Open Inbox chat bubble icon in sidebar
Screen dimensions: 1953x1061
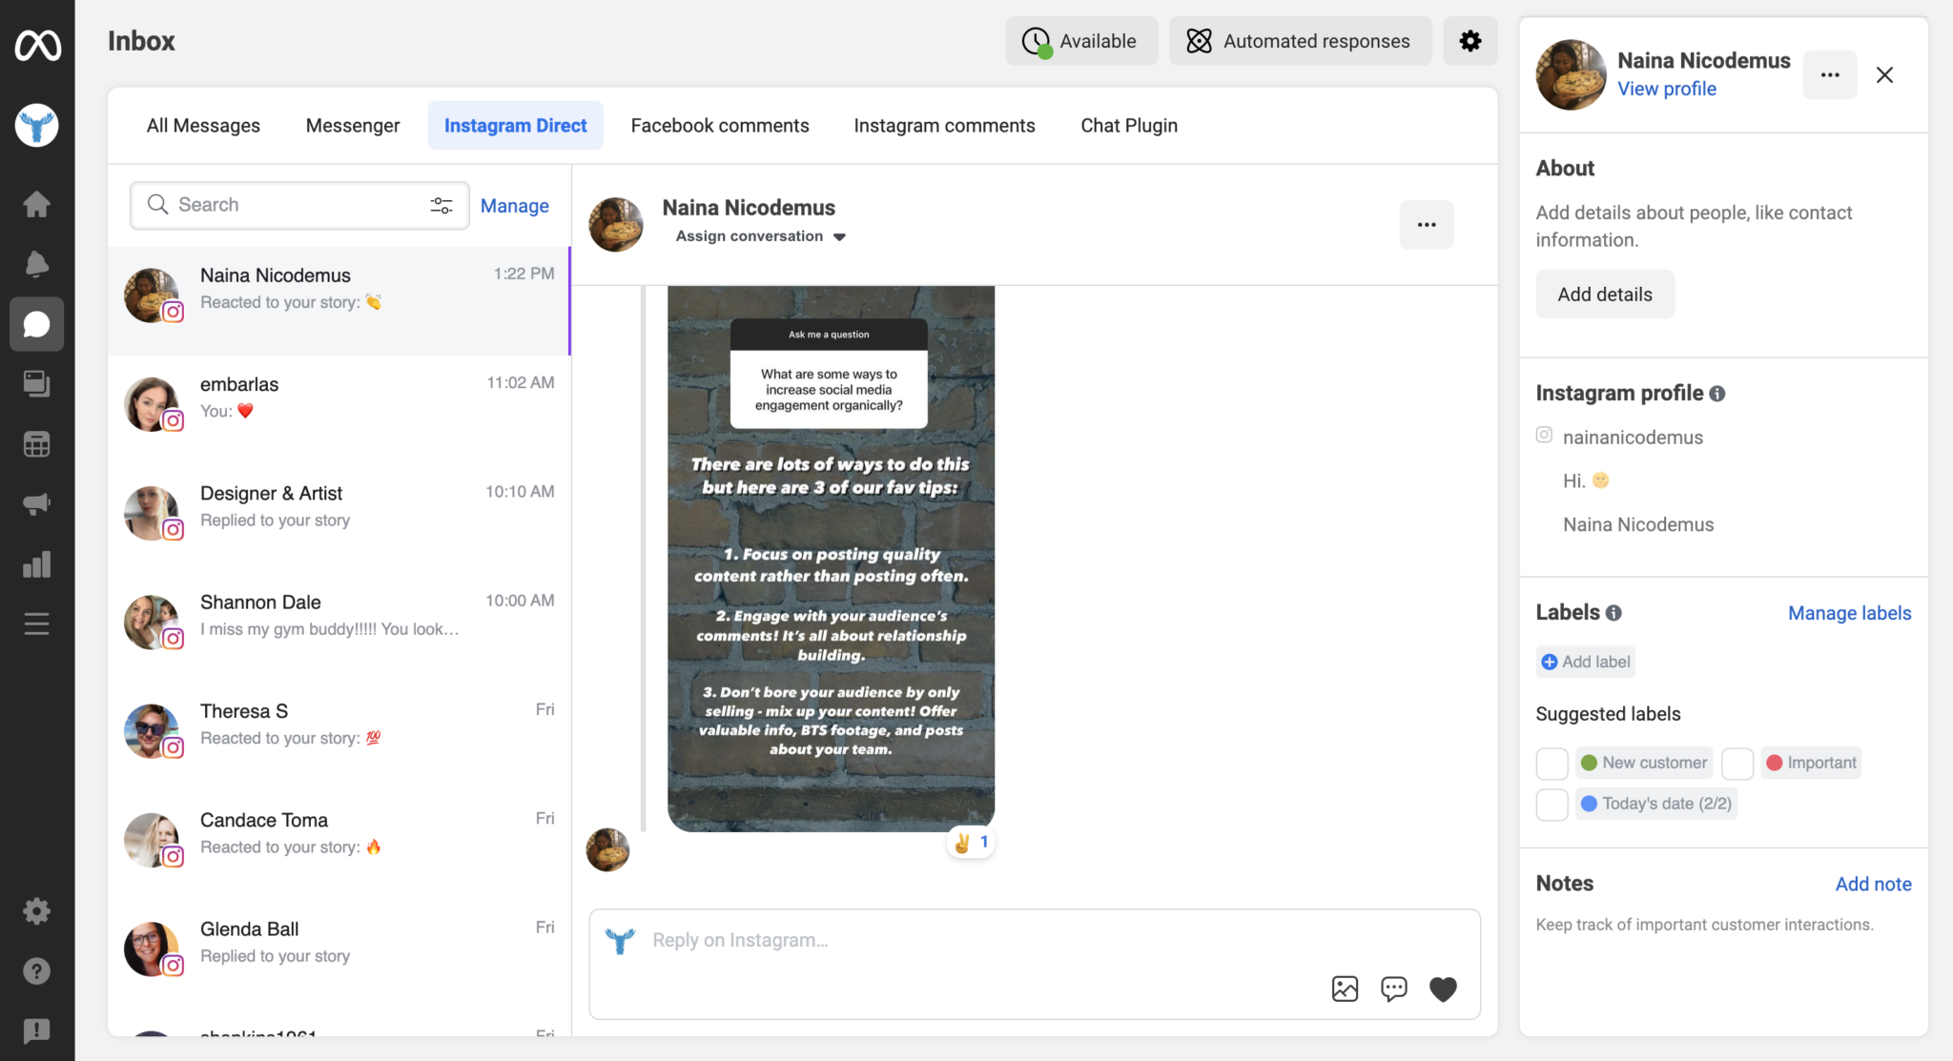click(x=37, y=324)
